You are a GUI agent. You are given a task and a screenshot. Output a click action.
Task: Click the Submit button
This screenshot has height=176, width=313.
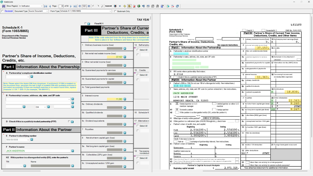point(108,6)
